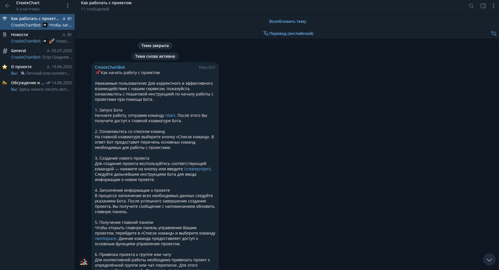
Task: Click the scroll-down chevron button
Action: tap(489, 259)
